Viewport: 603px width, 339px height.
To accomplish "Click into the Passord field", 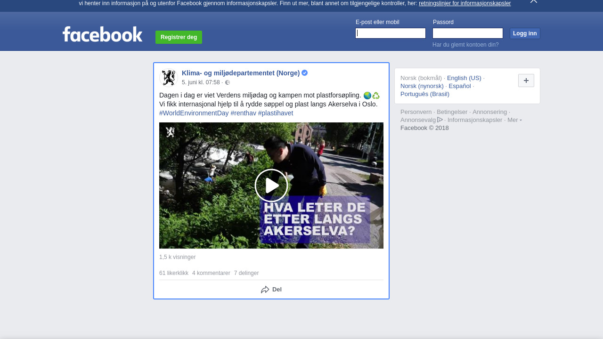I will tap(467, 33).
